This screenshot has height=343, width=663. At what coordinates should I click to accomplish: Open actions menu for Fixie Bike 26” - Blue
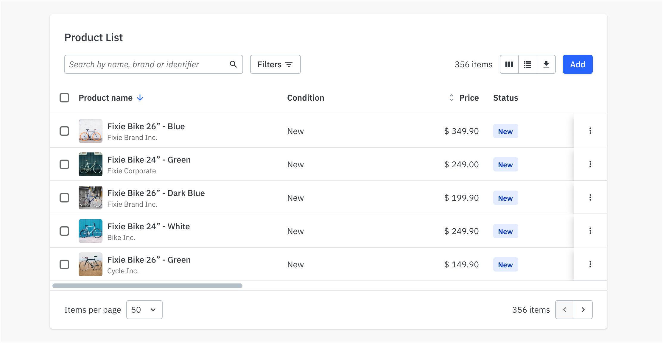click(x=590, y=131)
